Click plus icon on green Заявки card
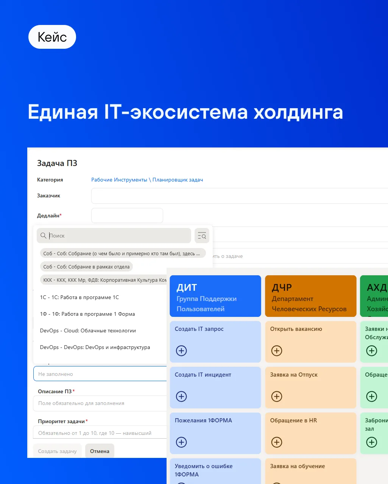Image resolution: width=388 pixels, height=484 pixels. tap(372, 351)
